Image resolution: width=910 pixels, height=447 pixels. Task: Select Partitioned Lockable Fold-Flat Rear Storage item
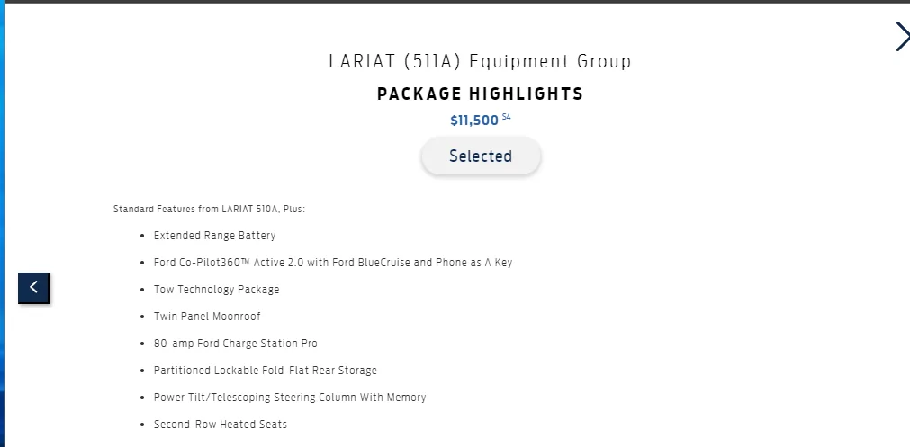pyautogui.click(x=266, y=371)
